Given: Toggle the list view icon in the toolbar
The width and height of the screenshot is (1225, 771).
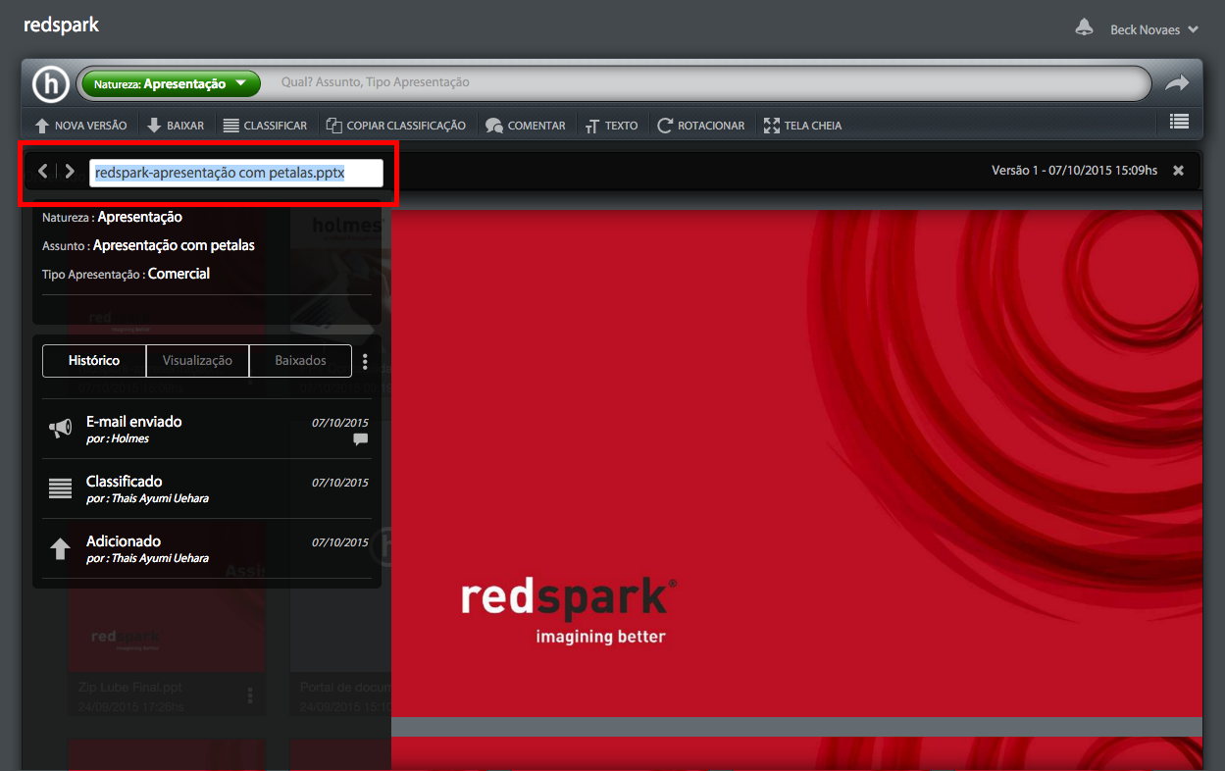Looking at the screenshot, I should coord(1179,122).
